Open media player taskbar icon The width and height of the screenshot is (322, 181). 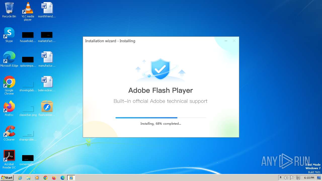point(37,178)
